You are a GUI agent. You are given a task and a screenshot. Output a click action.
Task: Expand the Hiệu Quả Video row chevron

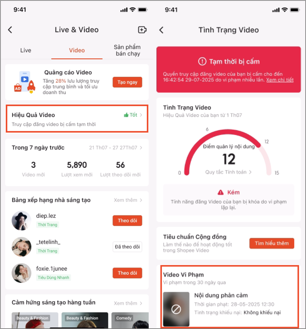coord(141,115)
